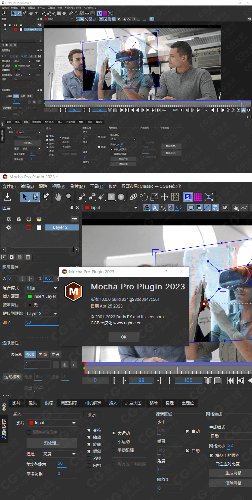252x500 pixels.
Task: Click the A alpha icon in enlarged view bar
Action: (x=155, y=208)
